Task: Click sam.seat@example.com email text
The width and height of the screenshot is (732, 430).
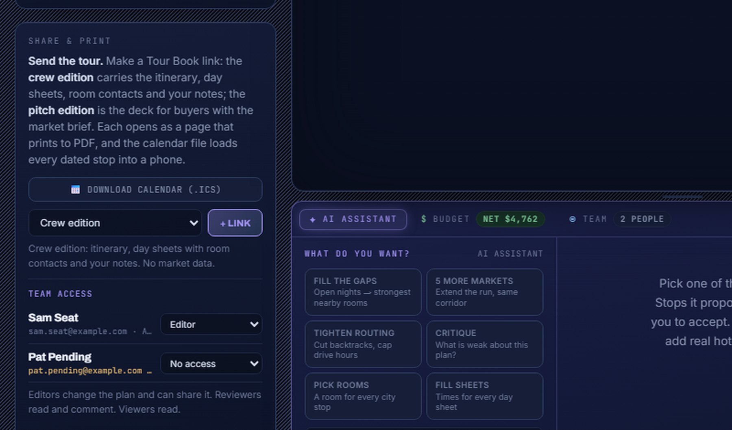Action: click(78, 331)
